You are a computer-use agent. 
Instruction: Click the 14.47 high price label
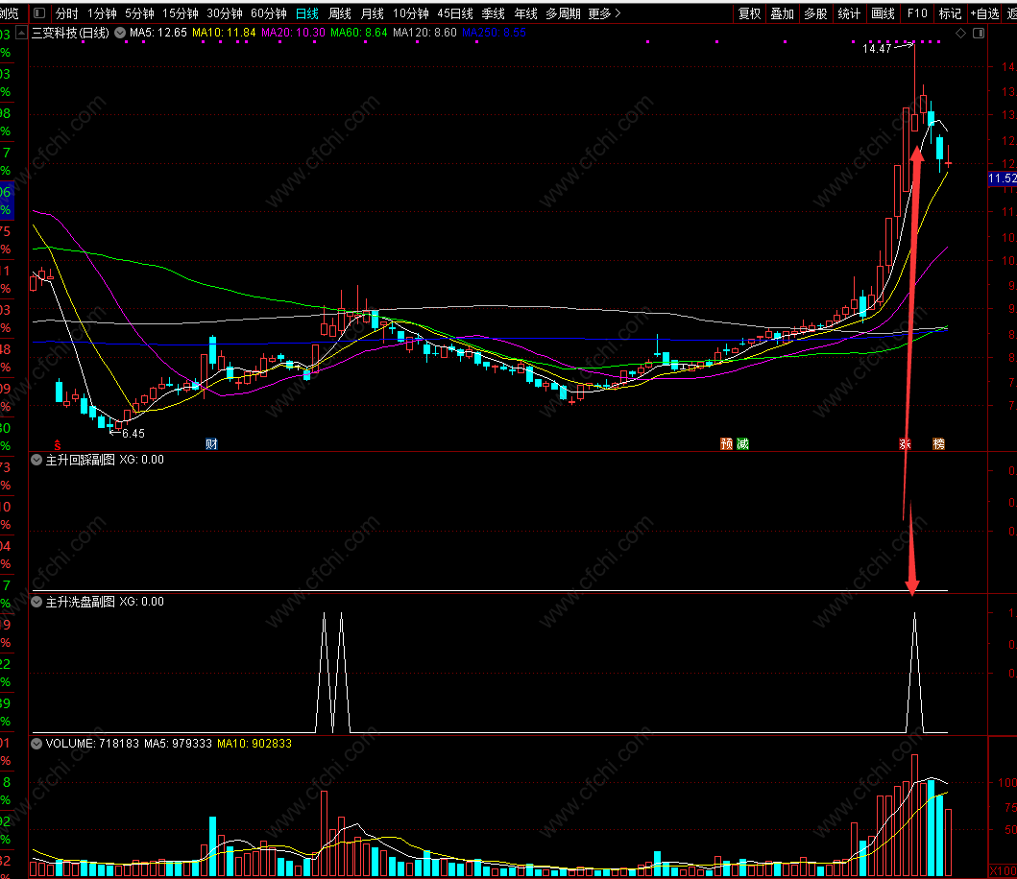(877, 49)
